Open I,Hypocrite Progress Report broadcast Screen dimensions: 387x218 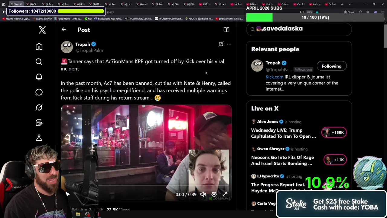(281, 188)
